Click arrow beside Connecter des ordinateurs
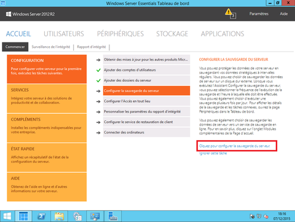The height and width of the screenshot is (222, 295). (98, 133)
